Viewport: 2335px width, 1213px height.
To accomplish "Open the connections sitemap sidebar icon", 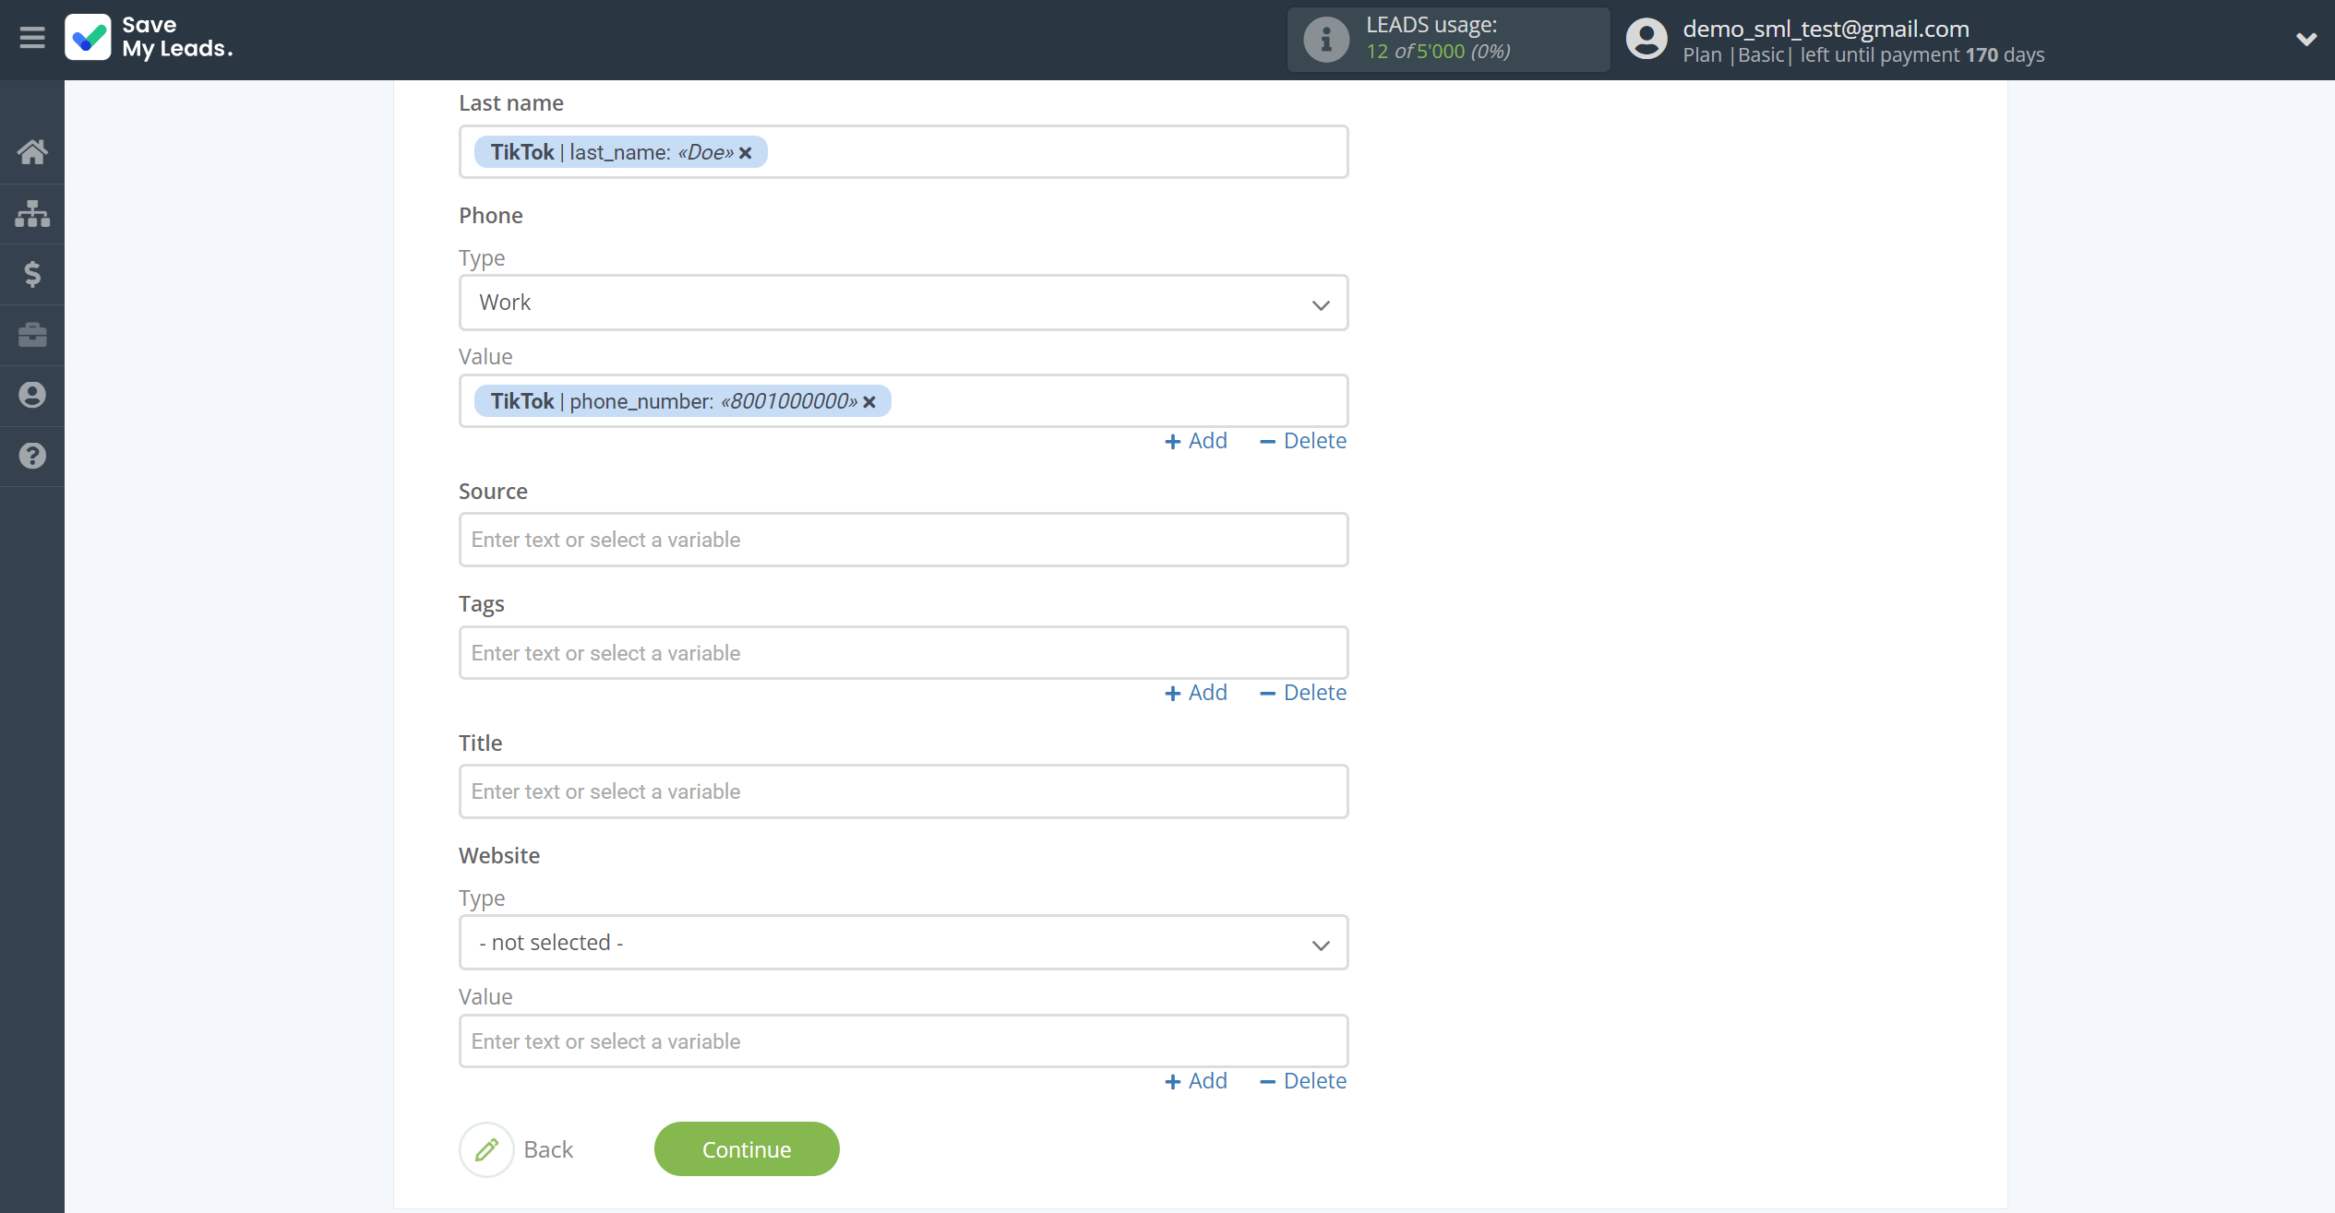I will pyautogui.click(x=32, y=213).
